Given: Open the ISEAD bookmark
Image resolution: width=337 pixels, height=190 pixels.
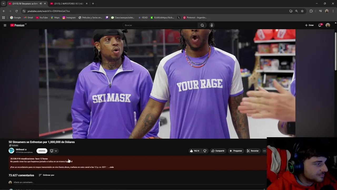Looking at the screenshot, I should pos(143,18).
